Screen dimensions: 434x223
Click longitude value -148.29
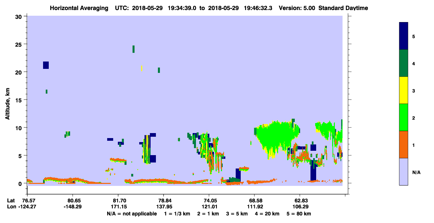tap(73, 206)
